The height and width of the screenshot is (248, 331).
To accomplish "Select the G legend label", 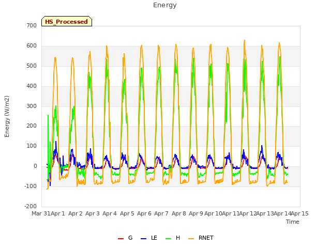I will 130,238.
